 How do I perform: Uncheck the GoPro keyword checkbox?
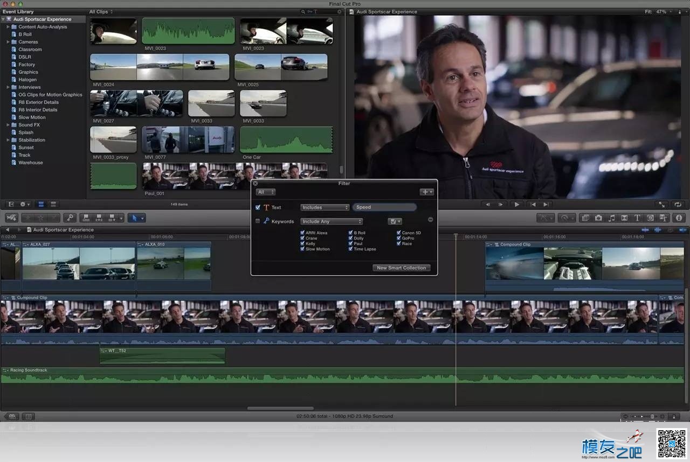[398, 239]
